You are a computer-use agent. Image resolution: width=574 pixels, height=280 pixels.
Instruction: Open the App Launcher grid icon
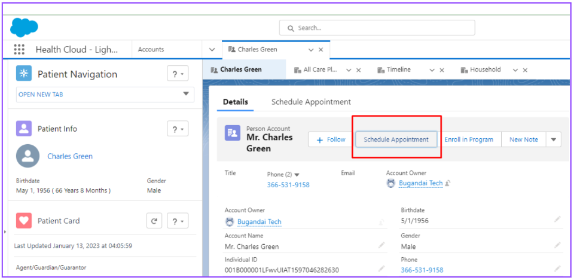pyautogui.click(x=19, y=50)
